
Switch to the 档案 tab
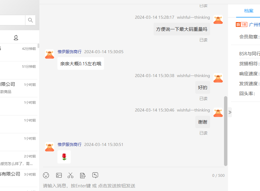click(x=249, y=11)
